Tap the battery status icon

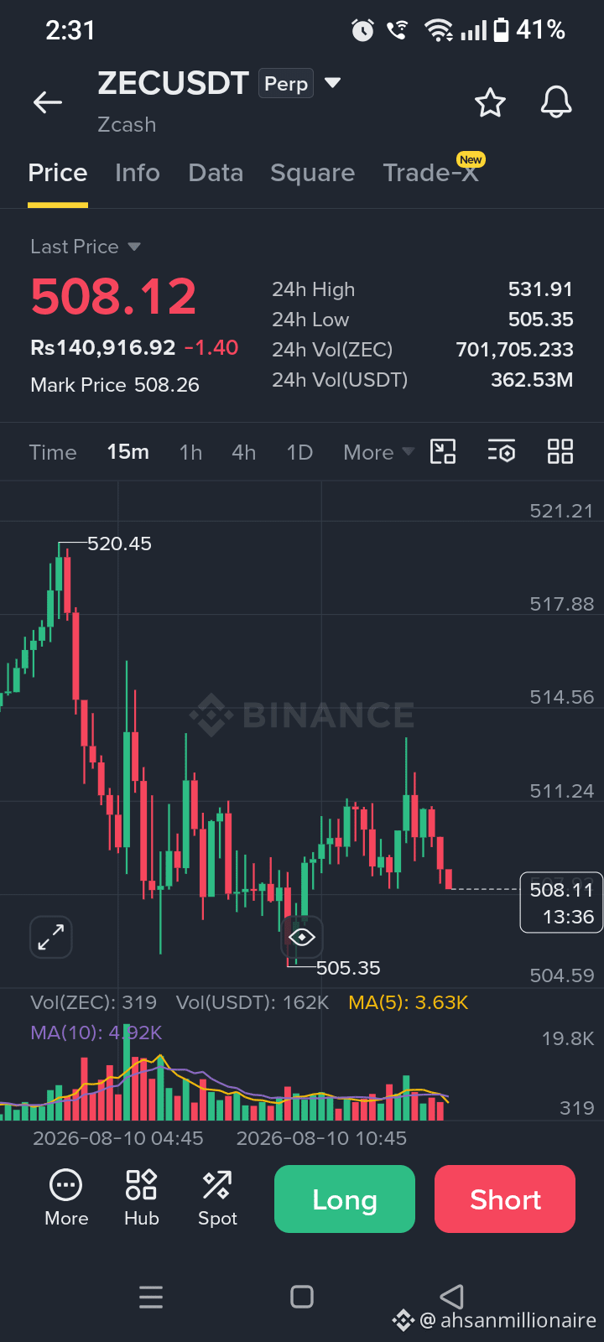[501, 30]
